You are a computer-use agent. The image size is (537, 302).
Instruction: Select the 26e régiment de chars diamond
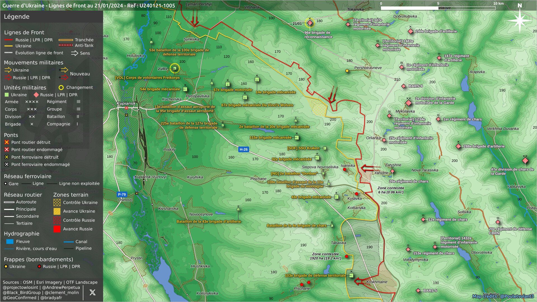[392, 171]
